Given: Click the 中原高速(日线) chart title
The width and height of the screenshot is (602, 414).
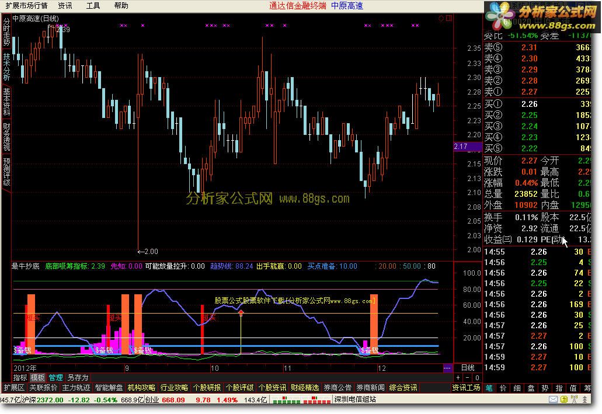Looking at the screenshot, I should (x=36, y=19).
